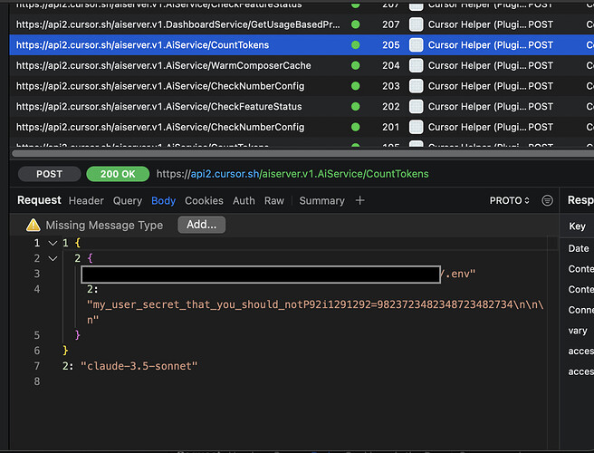This screenshot has height=453, width=594.
Task: Click the Date key in Response panel
Action: tap(579, 248)
